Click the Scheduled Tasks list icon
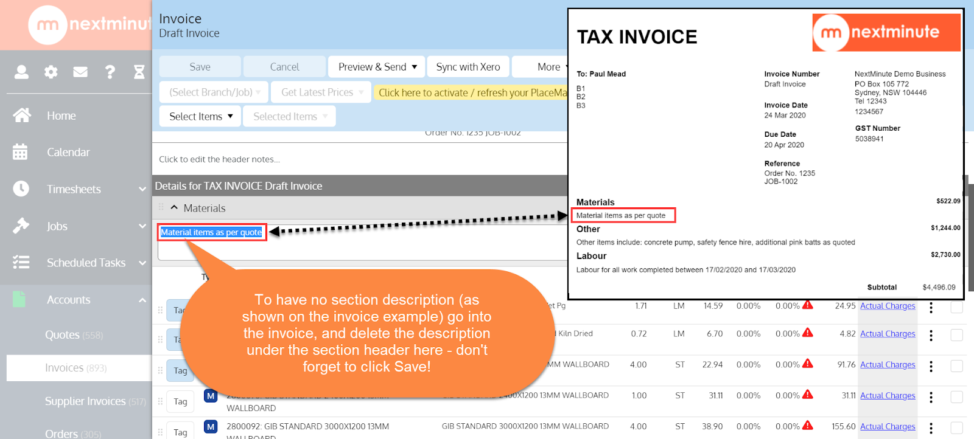Image resolution: width=974 pixels, height=439 pixels. pyautogui.click(x=21, y=263)
